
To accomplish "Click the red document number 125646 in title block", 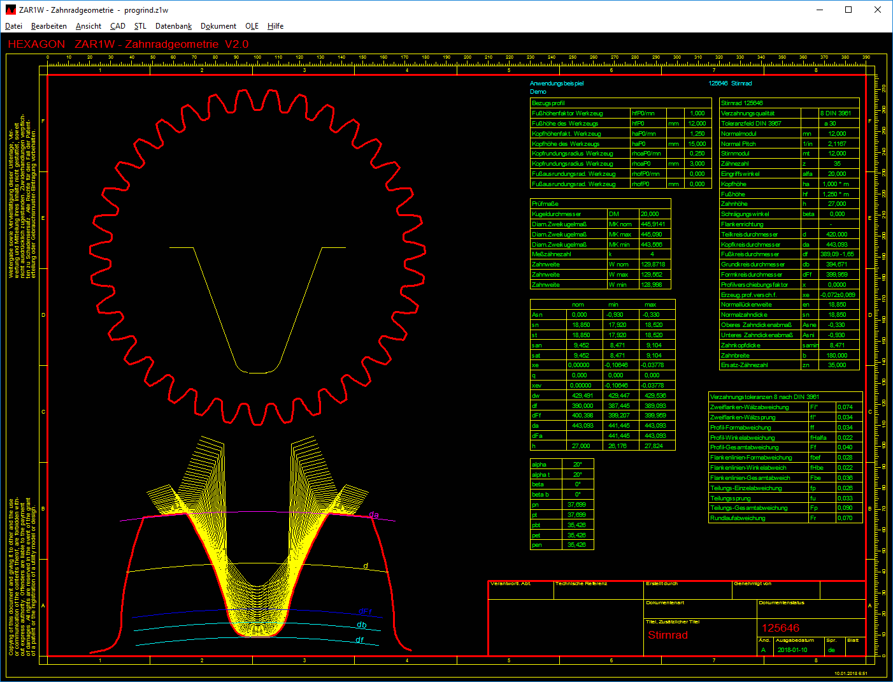I will (x=780, y=628).
